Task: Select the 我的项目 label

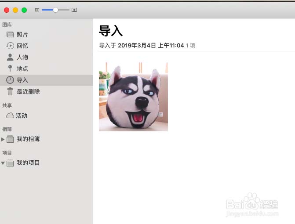Action: tap(28, 163)
